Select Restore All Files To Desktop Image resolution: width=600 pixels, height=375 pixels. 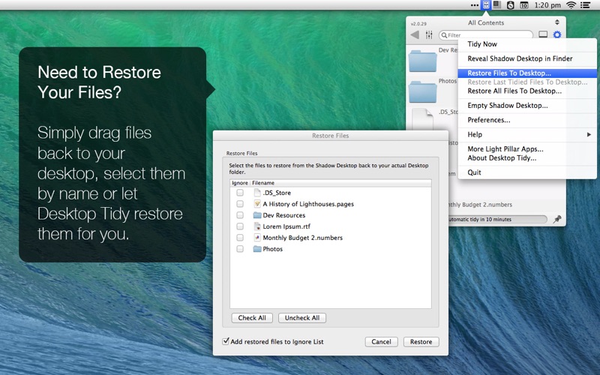click(527, 91)
